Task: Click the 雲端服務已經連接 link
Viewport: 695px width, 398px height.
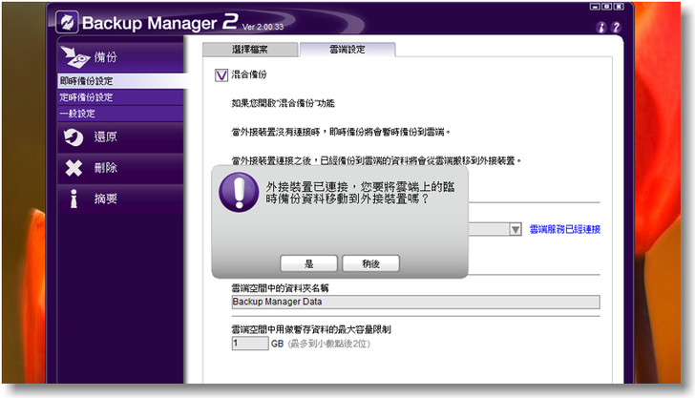Action: 565,229
